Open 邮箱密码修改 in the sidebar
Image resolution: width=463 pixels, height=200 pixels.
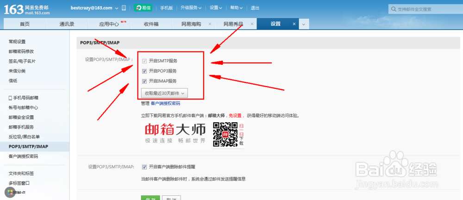21,51
